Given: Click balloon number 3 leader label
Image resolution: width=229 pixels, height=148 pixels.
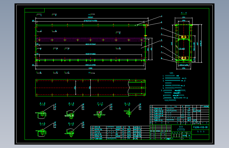Looking at the screenshot, I should coord(162,28).
